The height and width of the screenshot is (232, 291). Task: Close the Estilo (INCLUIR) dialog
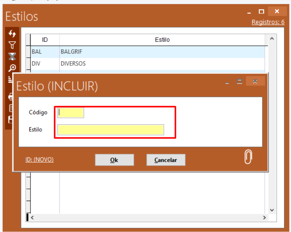255,81
